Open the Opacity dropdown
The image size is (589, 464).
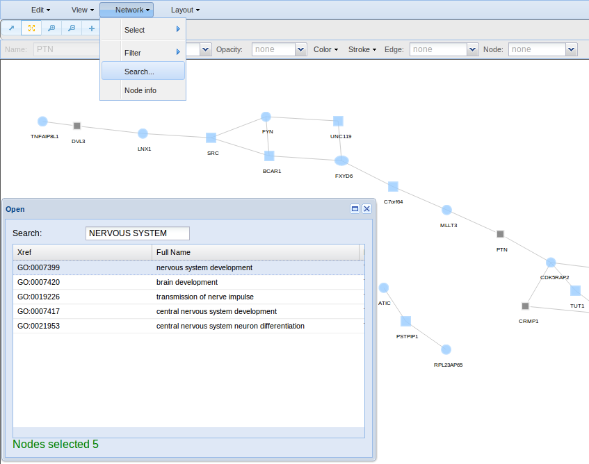(x=300, y=49)
